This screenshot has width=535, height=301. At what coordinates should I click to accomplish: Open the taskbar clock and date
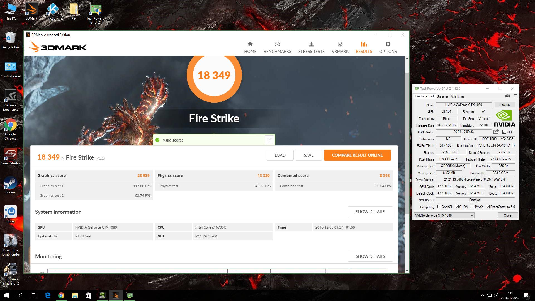tap(510, 295)
